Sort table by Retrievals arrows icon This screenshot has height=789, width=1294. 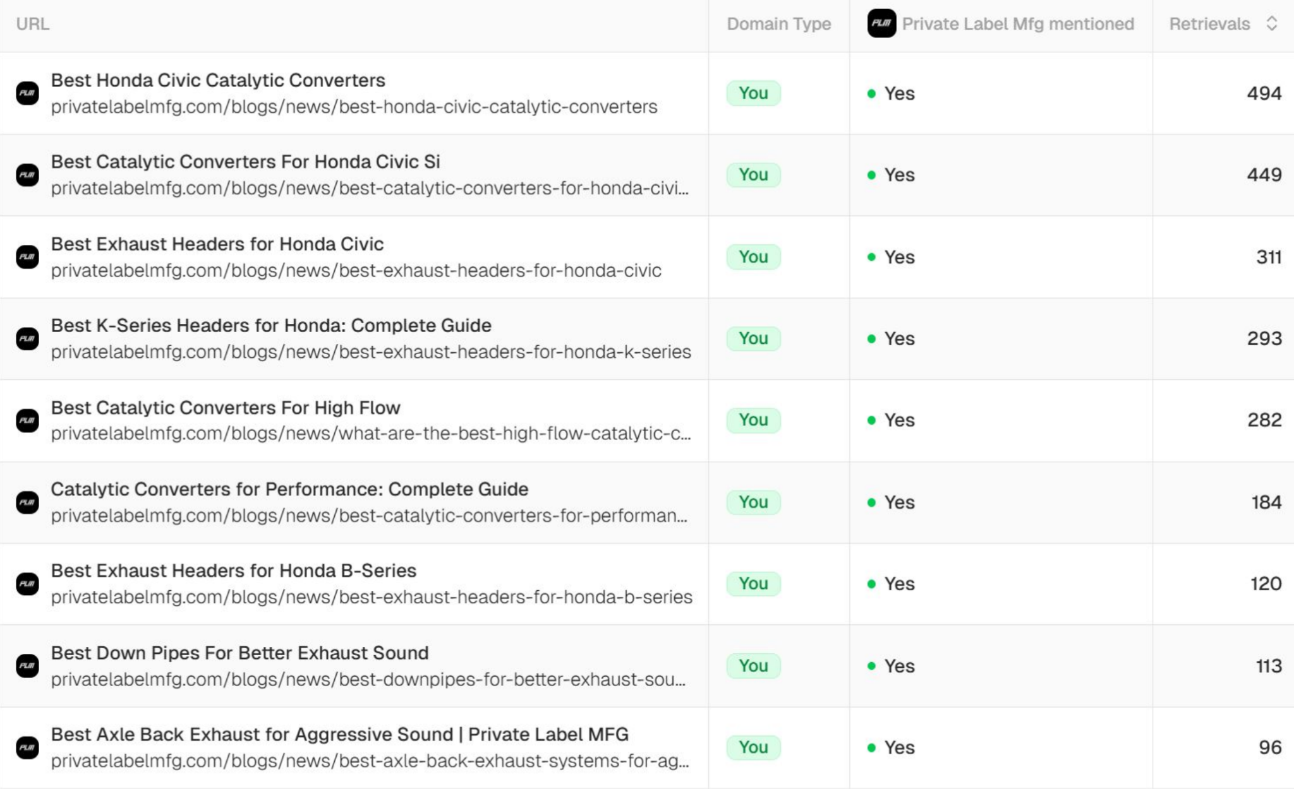(x=1272, y=24)
